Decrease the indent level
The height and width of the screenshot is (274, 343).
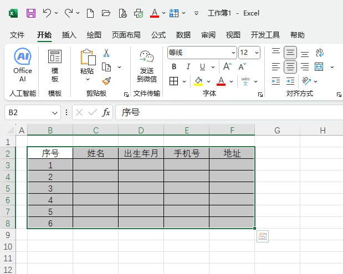pyautogui.click(x=276, y=81)
